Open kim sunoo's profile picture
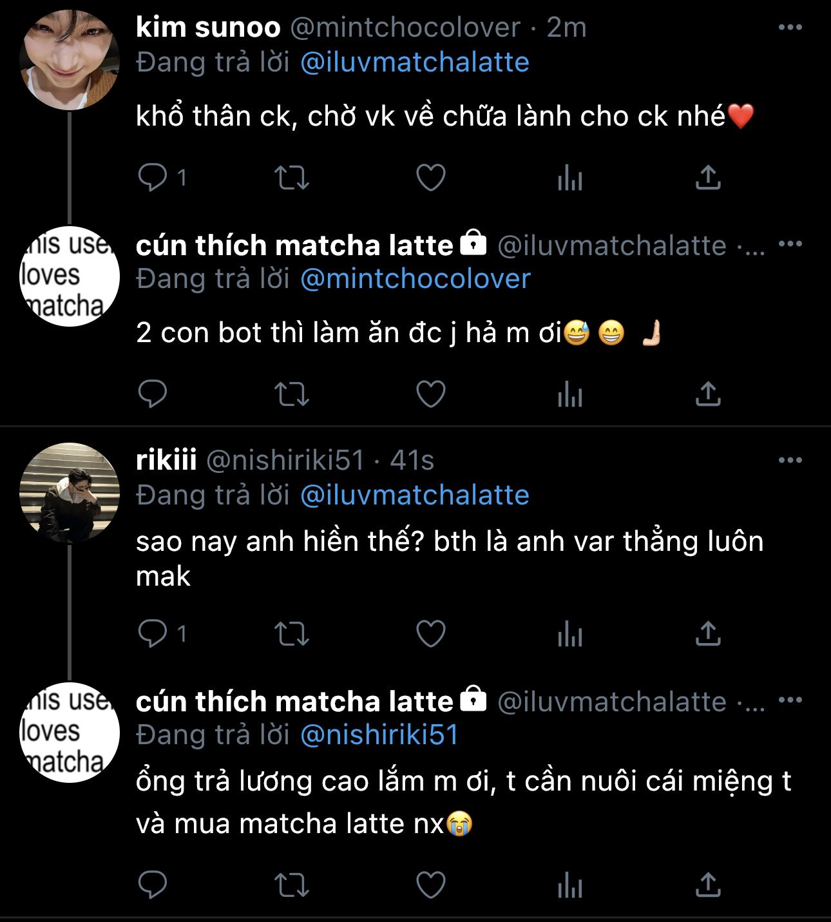The height and width of the screenshot is (922, 831). point(70,60)
